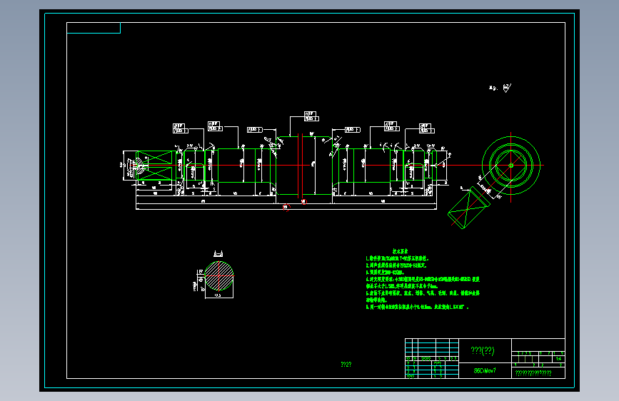Screen dimensions: 619x401
Task: Click the material designation under the title block name
Action: point(485,371)
